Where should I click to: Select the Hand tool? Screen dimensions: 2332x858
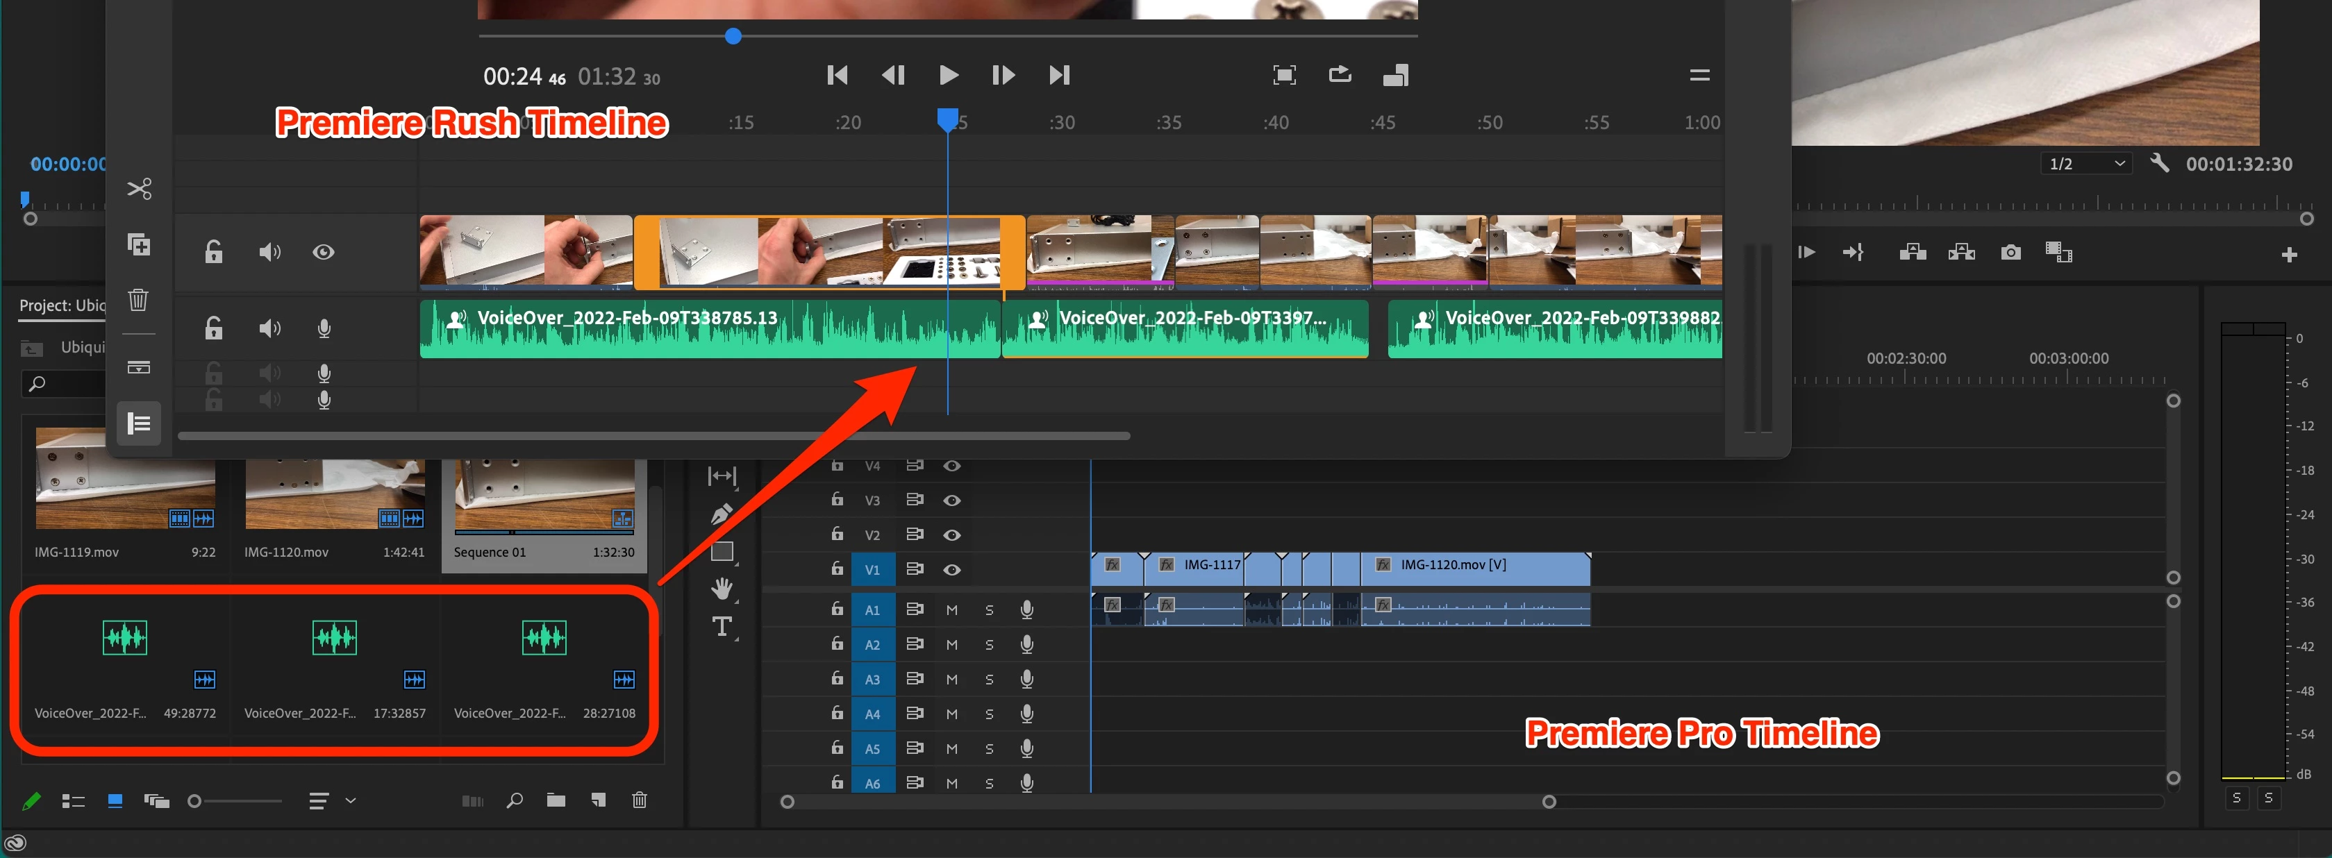[722, 589]
